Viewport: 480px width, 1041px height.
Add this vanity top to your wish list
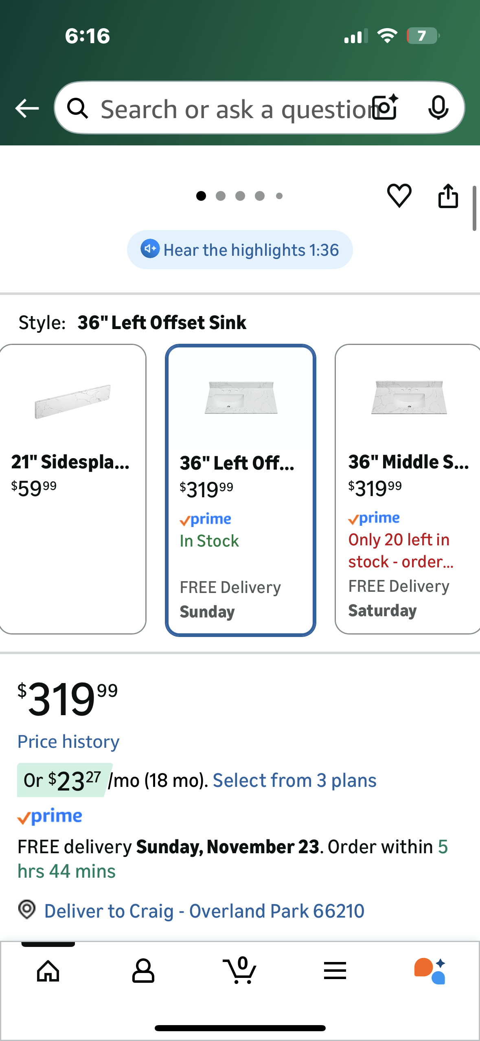[399, 196]
